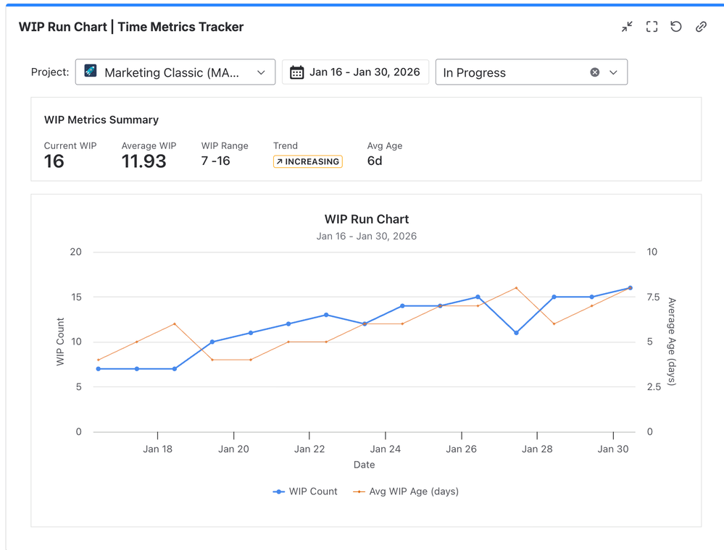Click the WIP Metrics Summary heading
724x550 pixels.
101,120
